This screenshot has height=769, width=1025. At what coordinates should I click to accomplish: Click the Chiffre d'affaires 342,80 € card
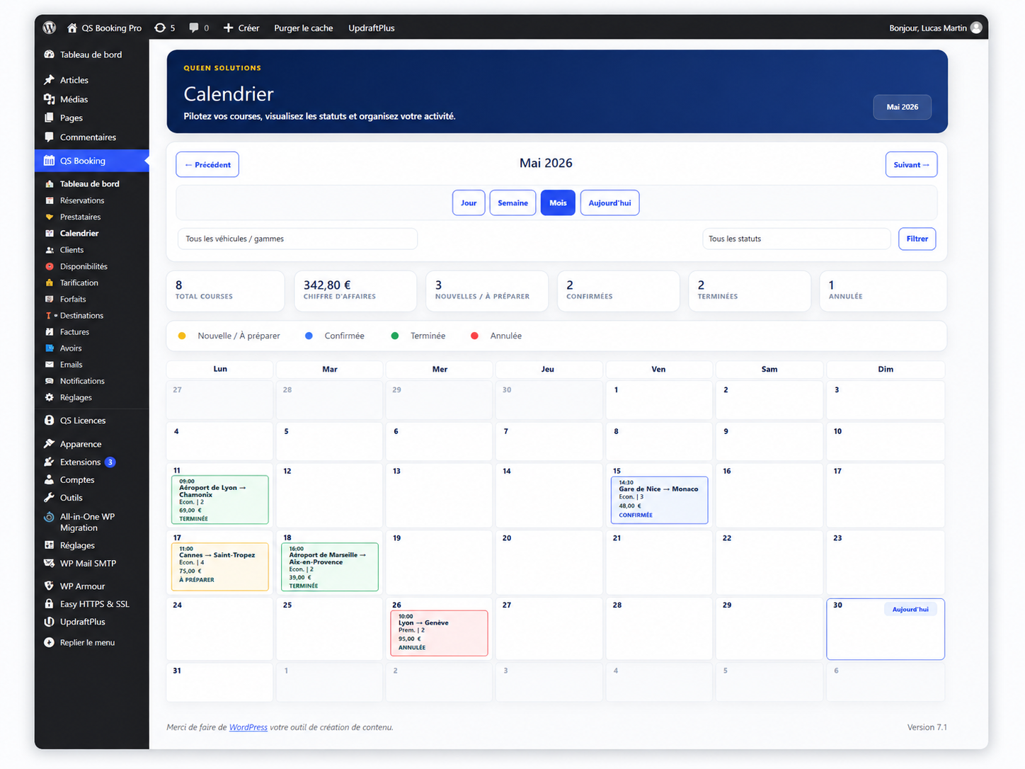click(355, 291)
